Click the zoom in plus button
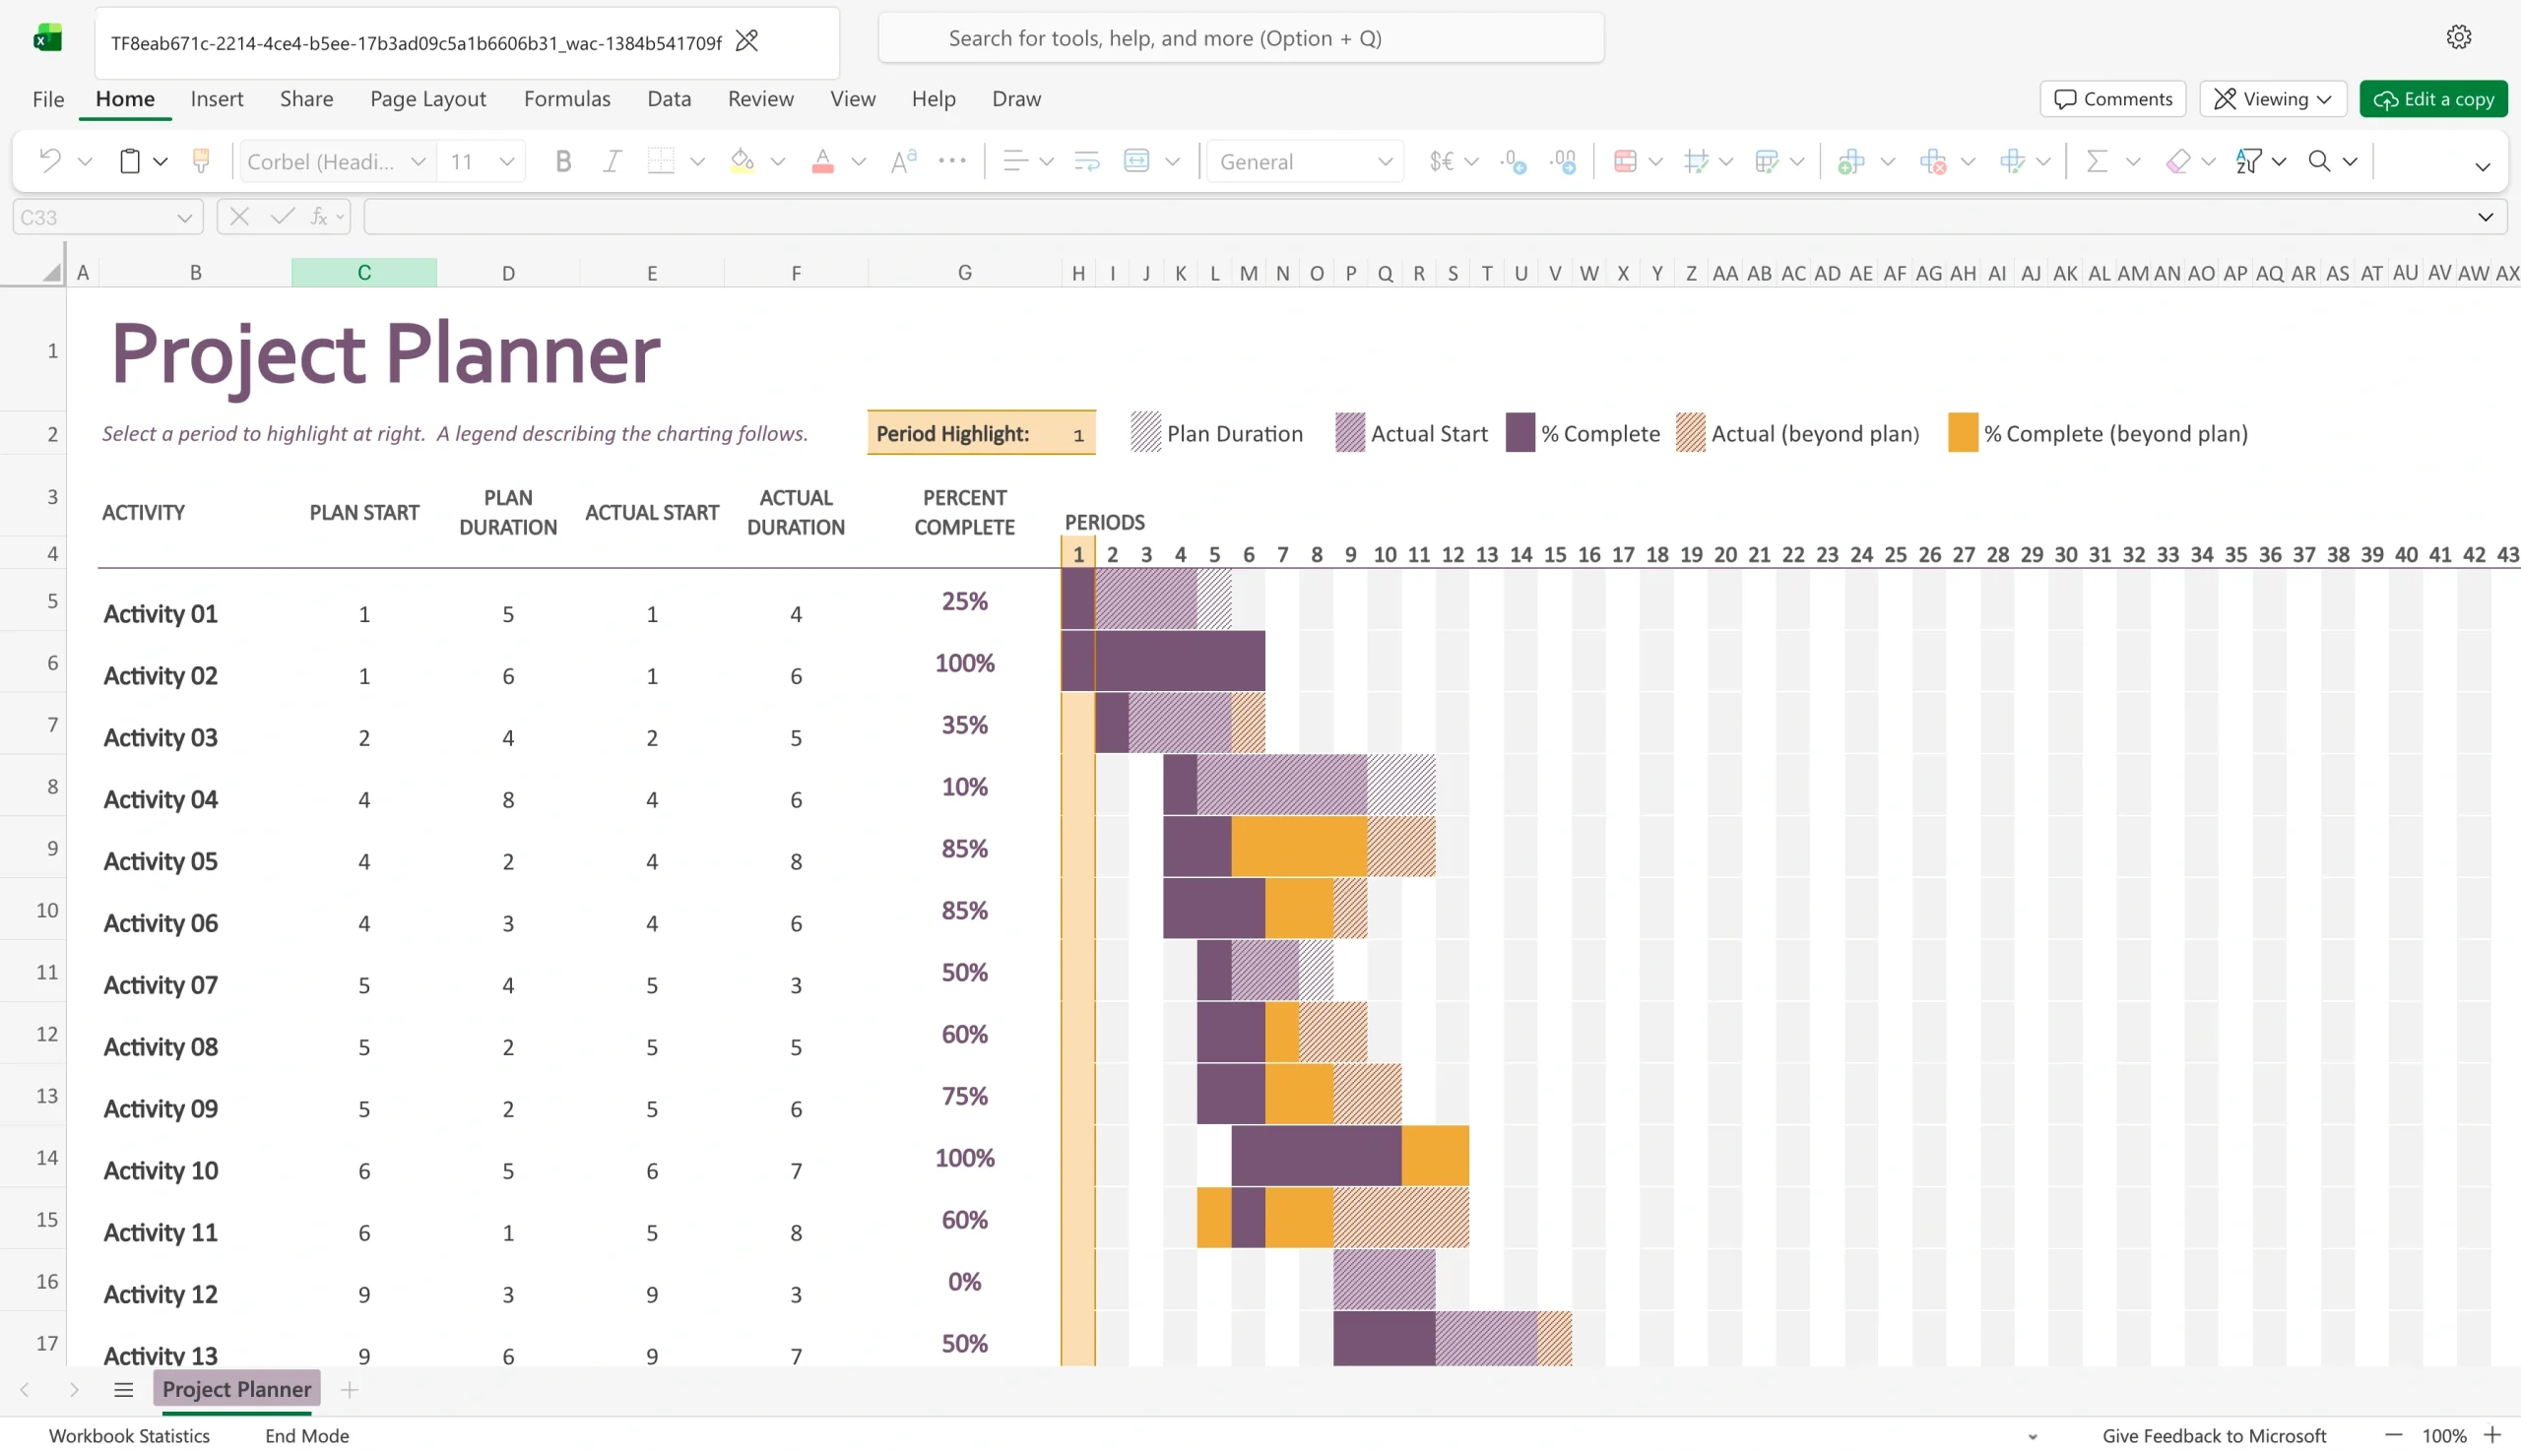This screenshot has width=2521, height=1451. pyautogui.click(x=2492, y=1435)
